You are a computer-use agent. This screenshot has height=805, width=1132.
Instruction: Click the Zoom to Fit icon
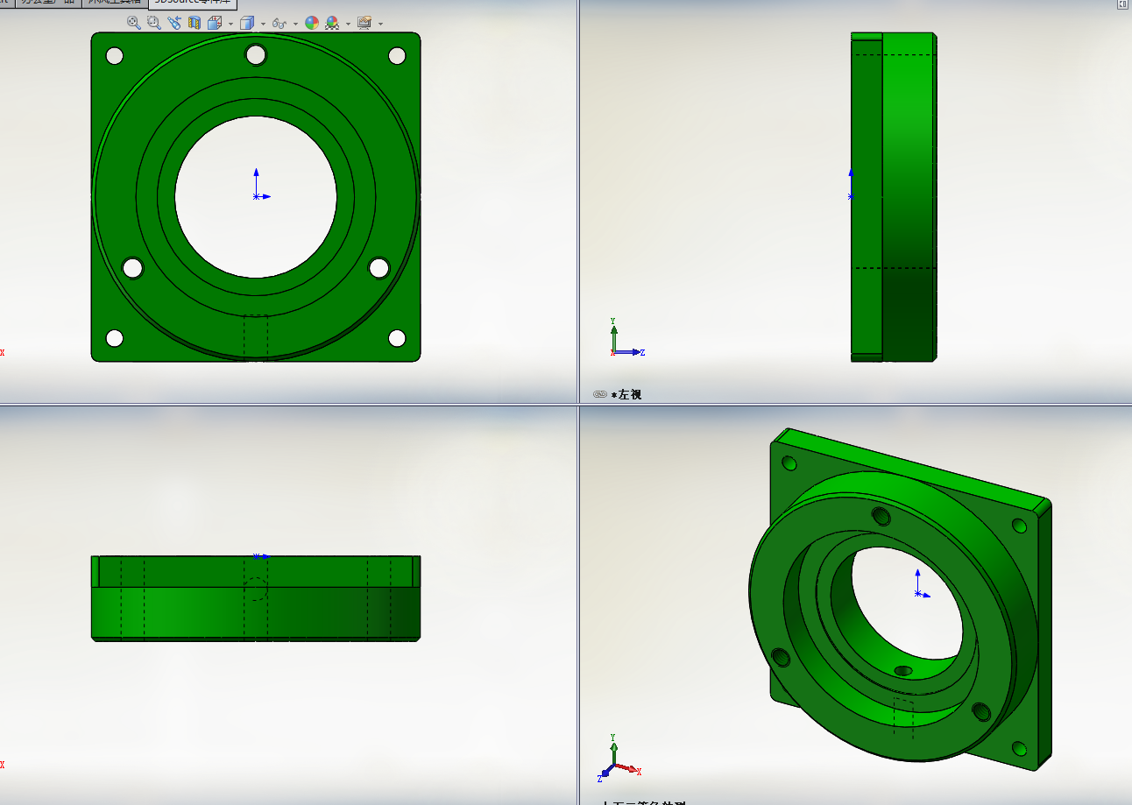point(134,23)
